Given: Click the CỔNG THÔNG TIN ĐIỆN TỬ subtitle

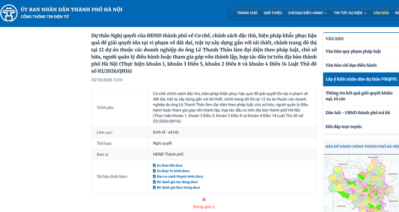Looking at the screenshot, I should (45, 17).
